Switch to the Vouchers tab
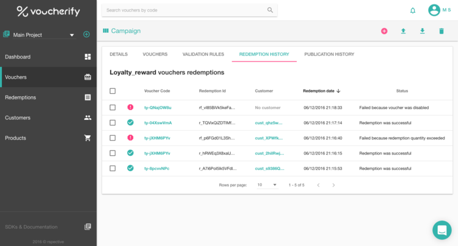The width and height of the screenshot is (458, 246). pyautogui.click(x=155, y=54)
